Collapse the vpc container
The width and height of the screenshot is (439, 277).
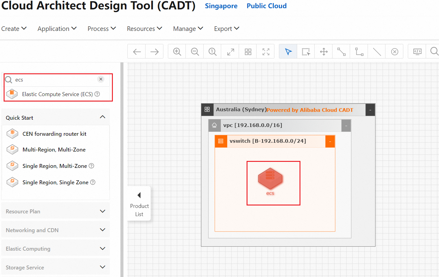[x=346, y=125]
